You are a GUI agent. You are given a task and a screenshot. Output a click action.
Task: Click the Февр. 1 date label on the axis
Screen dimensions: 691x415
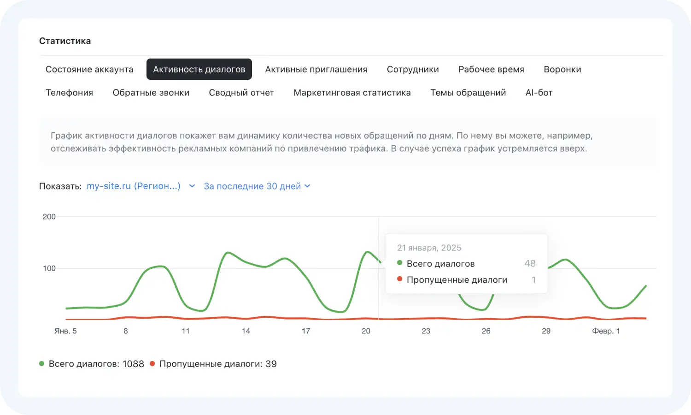(x=606, y=331)
